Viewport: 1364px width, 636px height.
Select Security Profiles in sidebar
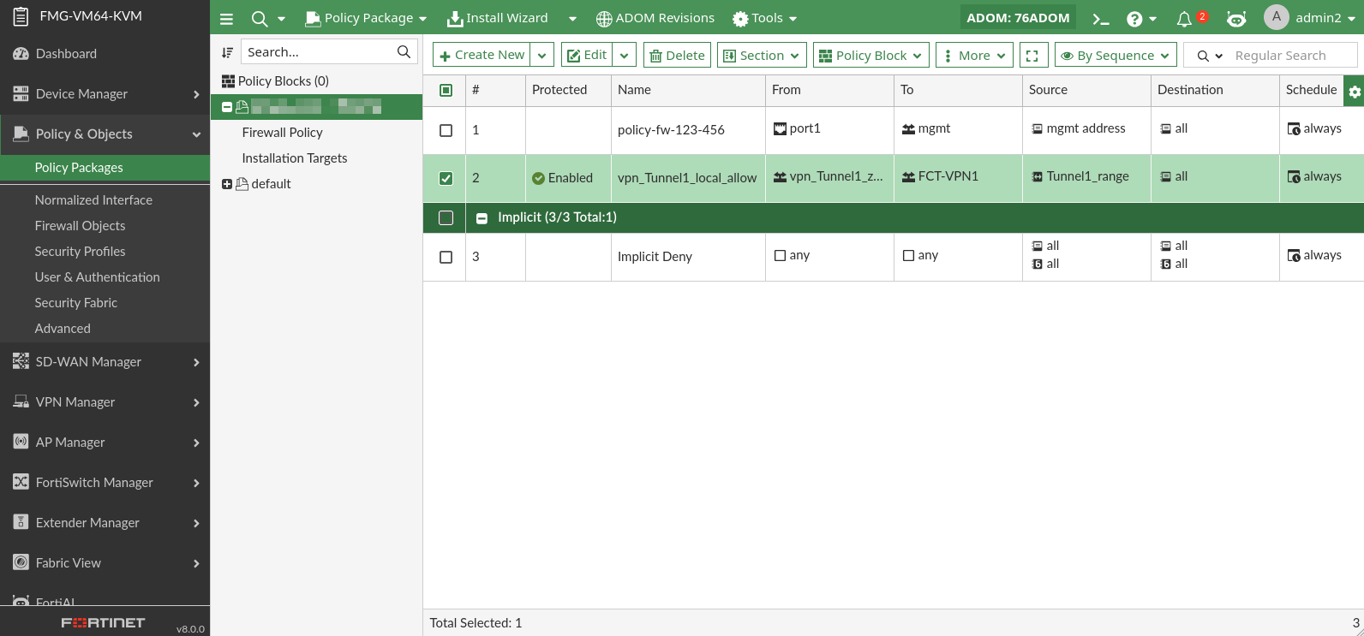click(80, 252)
